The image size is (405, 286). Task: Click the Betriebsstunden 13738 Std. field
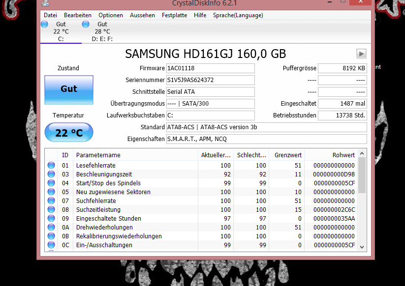[342, 115]
